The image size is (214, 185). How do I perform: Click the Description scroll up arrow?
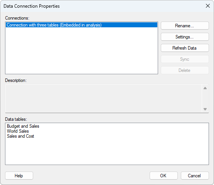pos(205,88)
